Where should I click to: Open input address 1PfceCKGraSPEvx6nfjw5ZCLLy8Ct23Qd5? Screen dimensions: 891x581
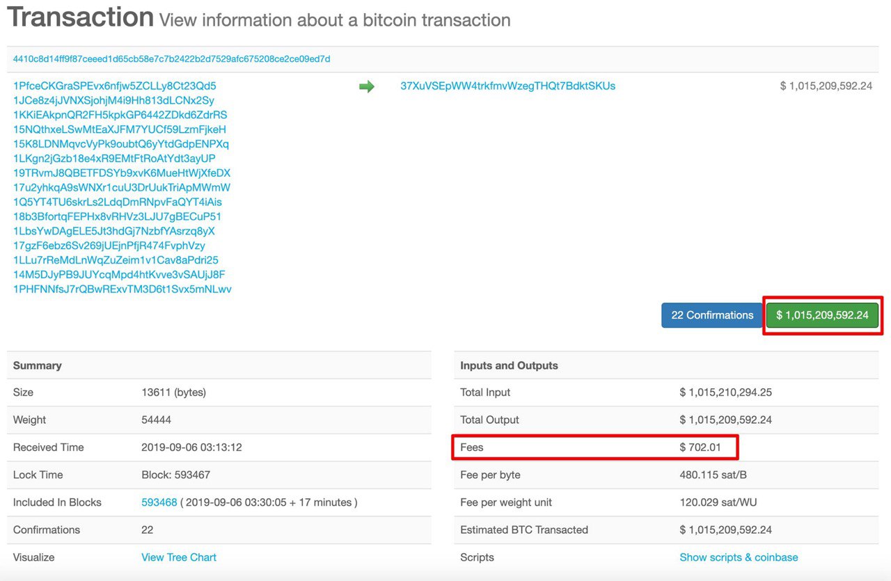click(115, 86)
